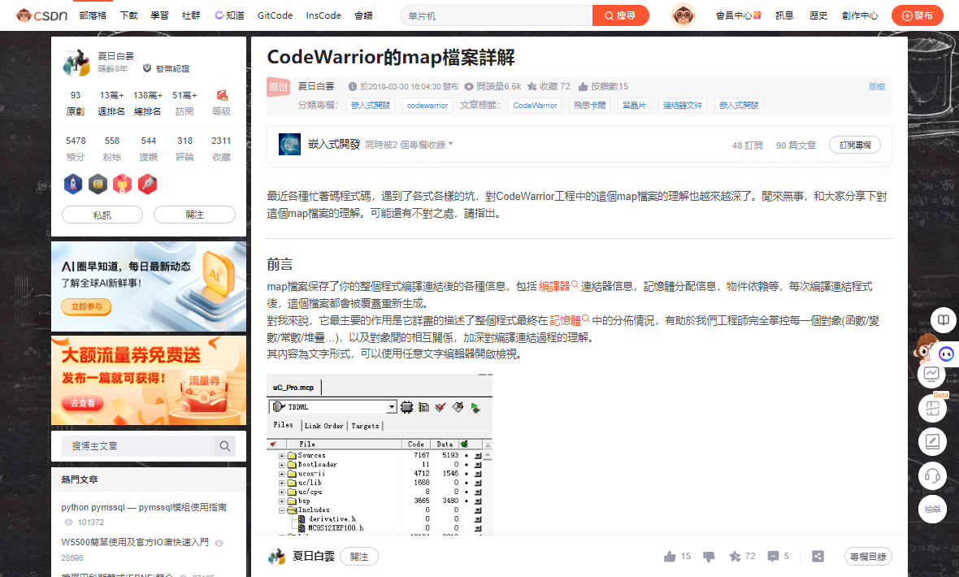Click the pink-red medal badge
The height and width of the screenshot is (577, 959).
click(x=123, y=184)
